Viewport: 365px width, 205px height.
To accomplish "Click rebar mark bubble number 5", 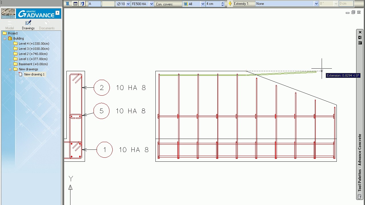I will (102, 111).
